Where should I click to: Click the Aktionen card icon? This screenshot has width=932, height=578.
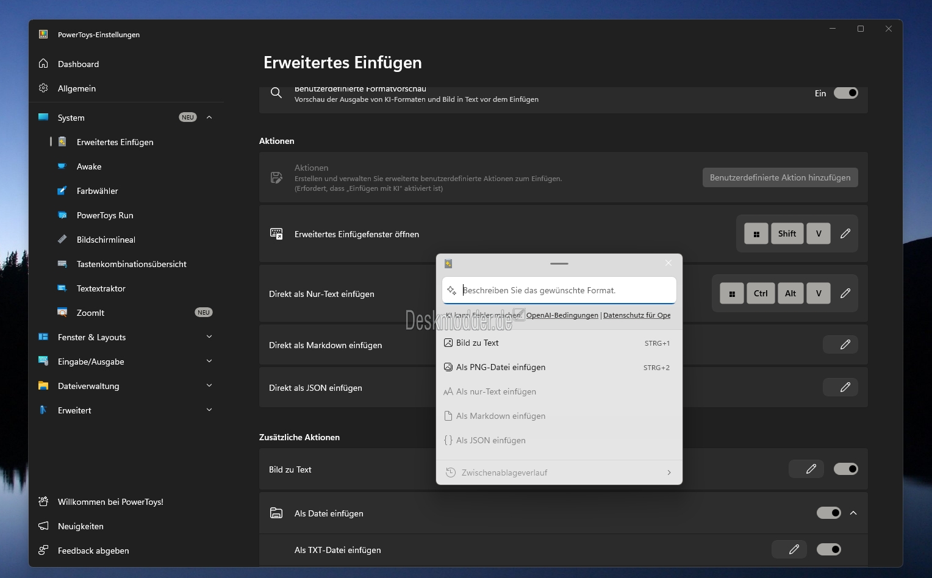click(276, 177)
